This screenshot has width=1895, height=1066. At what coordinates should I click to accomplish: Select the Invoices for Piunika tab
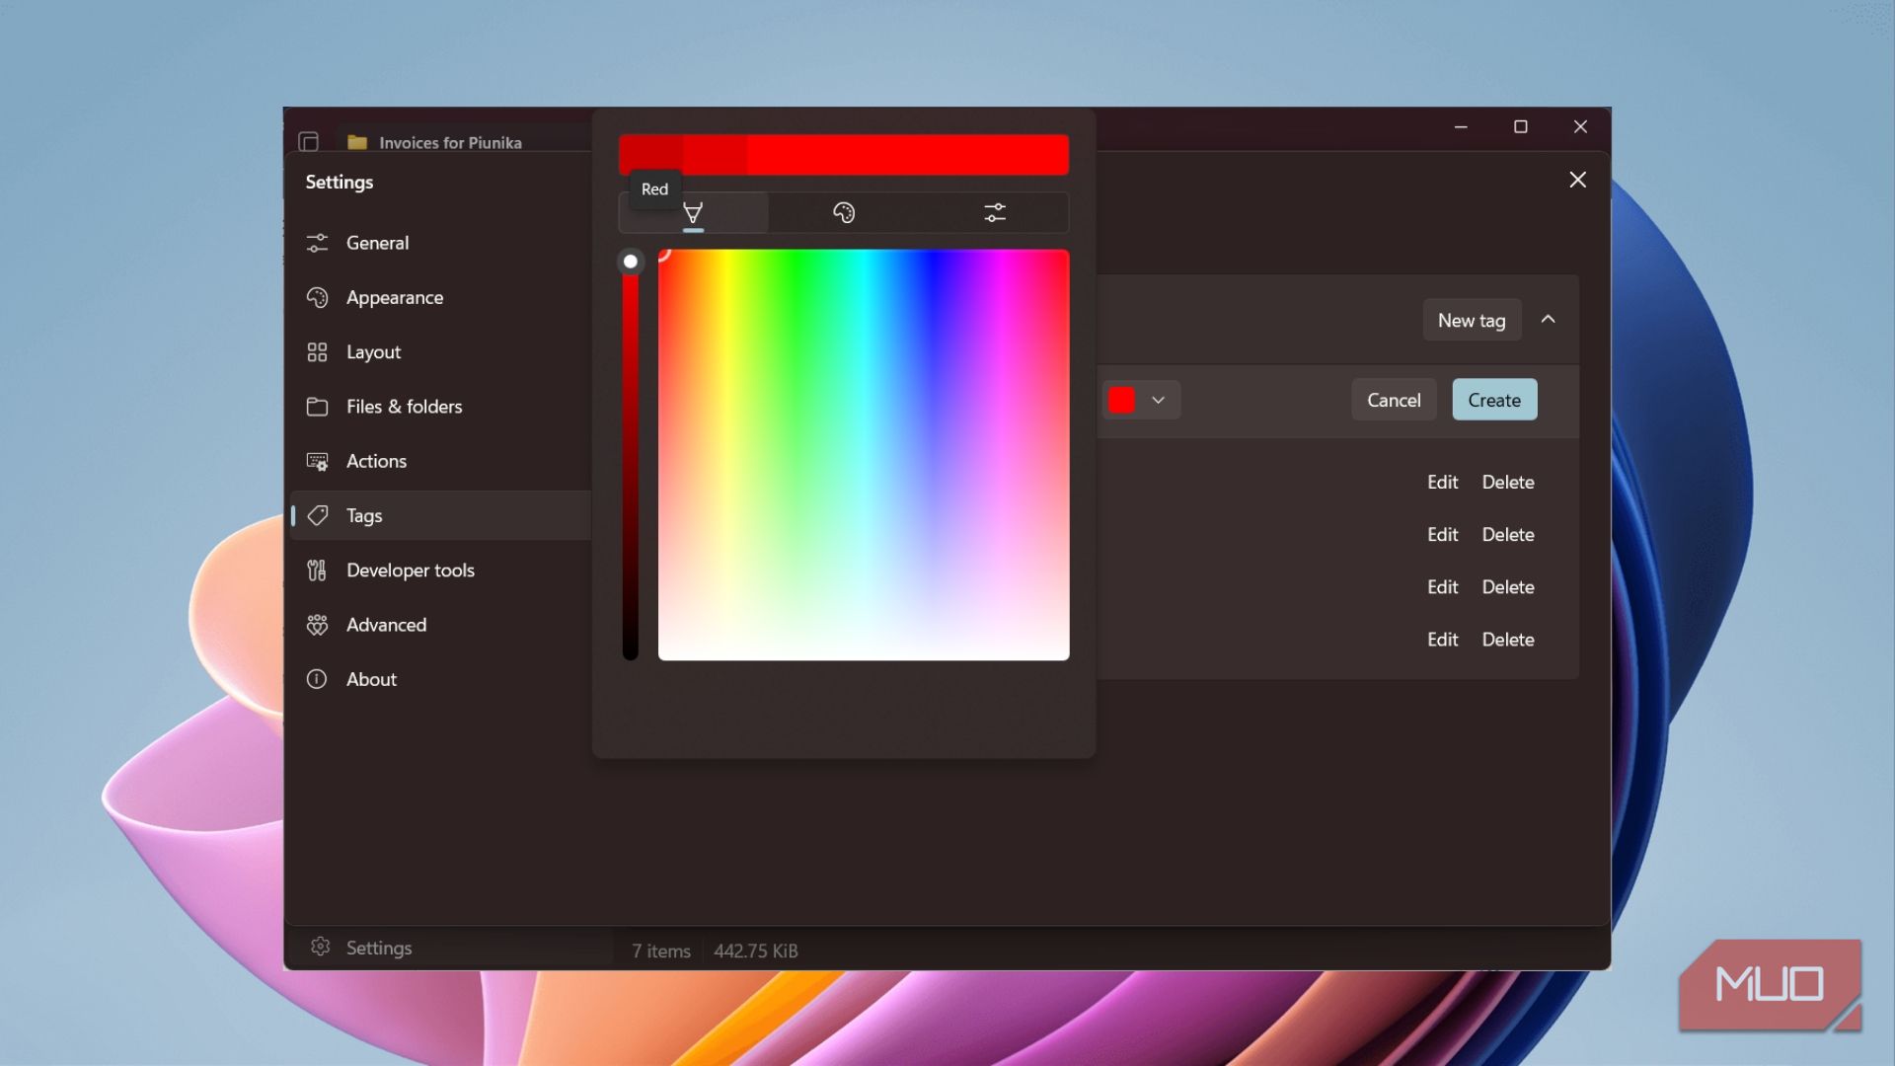pos(464,142)
